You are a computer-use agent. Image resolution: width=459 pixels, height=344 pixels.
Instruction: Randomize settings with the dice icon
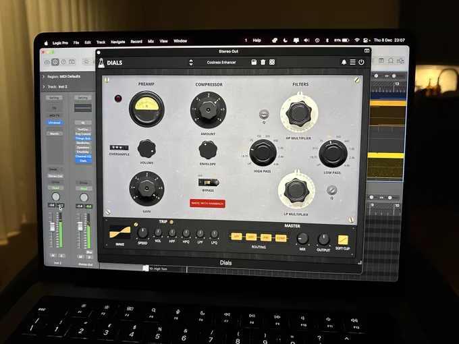272,62
